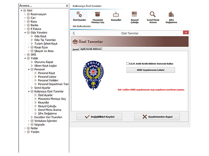Switch to the Genel tab

(x=75, y=49)
